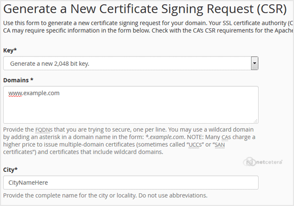Click the UCCs abbreviation in the description

click(195, 144)
